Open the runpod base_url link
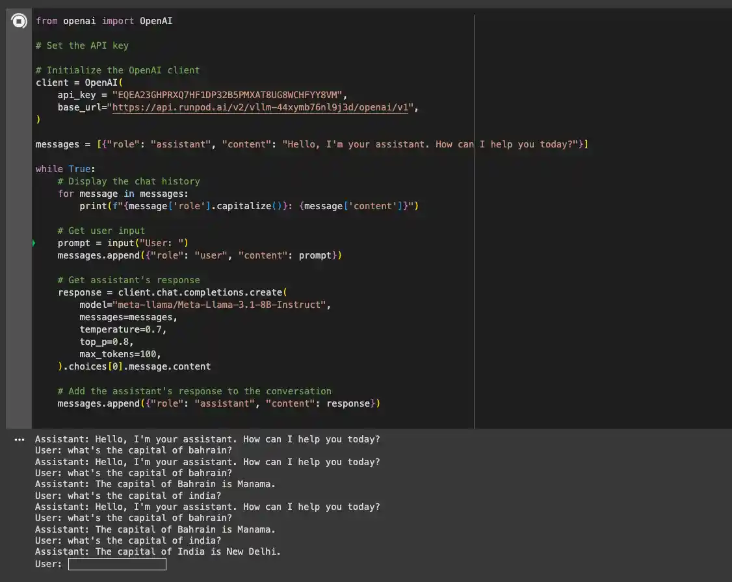Screen dimensions: 732x582 260,107
